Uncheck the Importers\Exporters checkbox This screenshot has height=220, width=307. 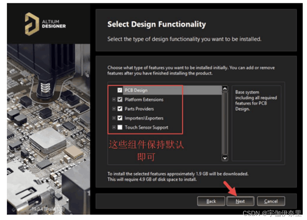pos(120,118)
